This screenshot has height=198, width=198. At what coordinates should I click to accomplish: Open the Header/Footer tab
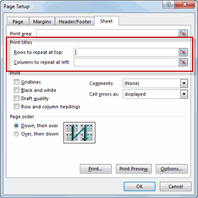coord(75,22)
